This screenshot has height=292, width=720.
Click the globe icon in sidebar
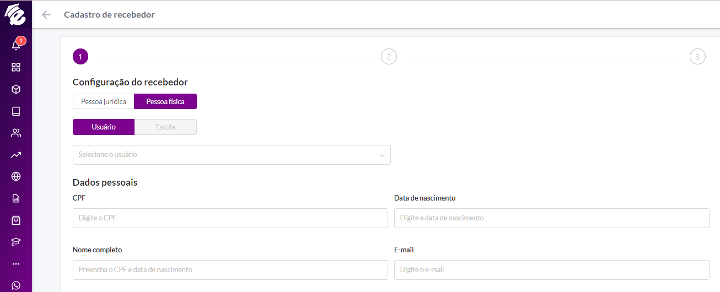click(x=16, y=176)
